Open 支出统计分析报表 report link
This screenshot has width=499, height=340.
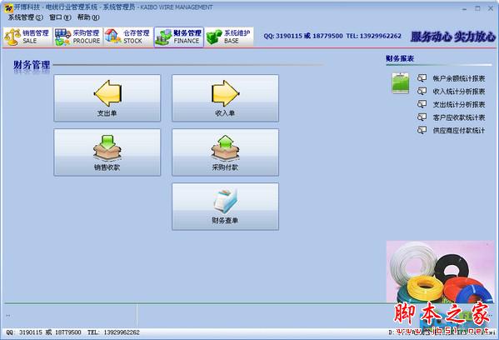[458, 104]
